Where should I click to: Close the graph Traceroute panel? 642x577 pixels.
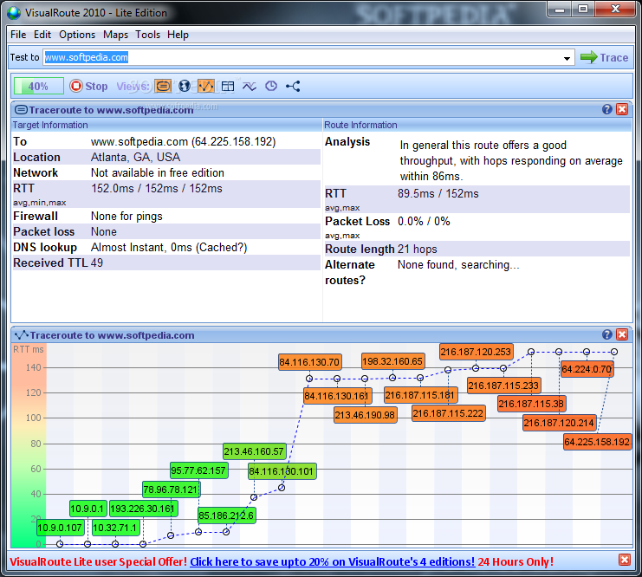pyautogui.click(x=622, y=334)
